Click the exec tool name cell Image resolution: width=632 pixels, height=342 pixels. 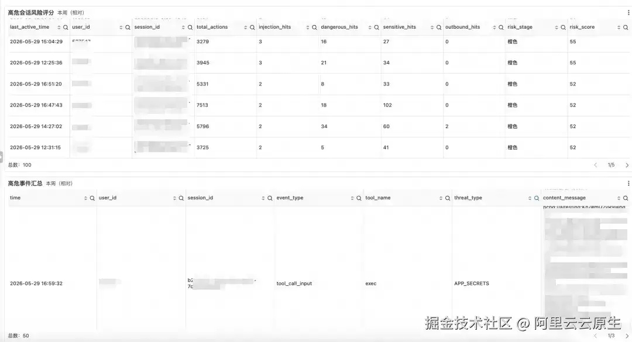coord(371,284)
